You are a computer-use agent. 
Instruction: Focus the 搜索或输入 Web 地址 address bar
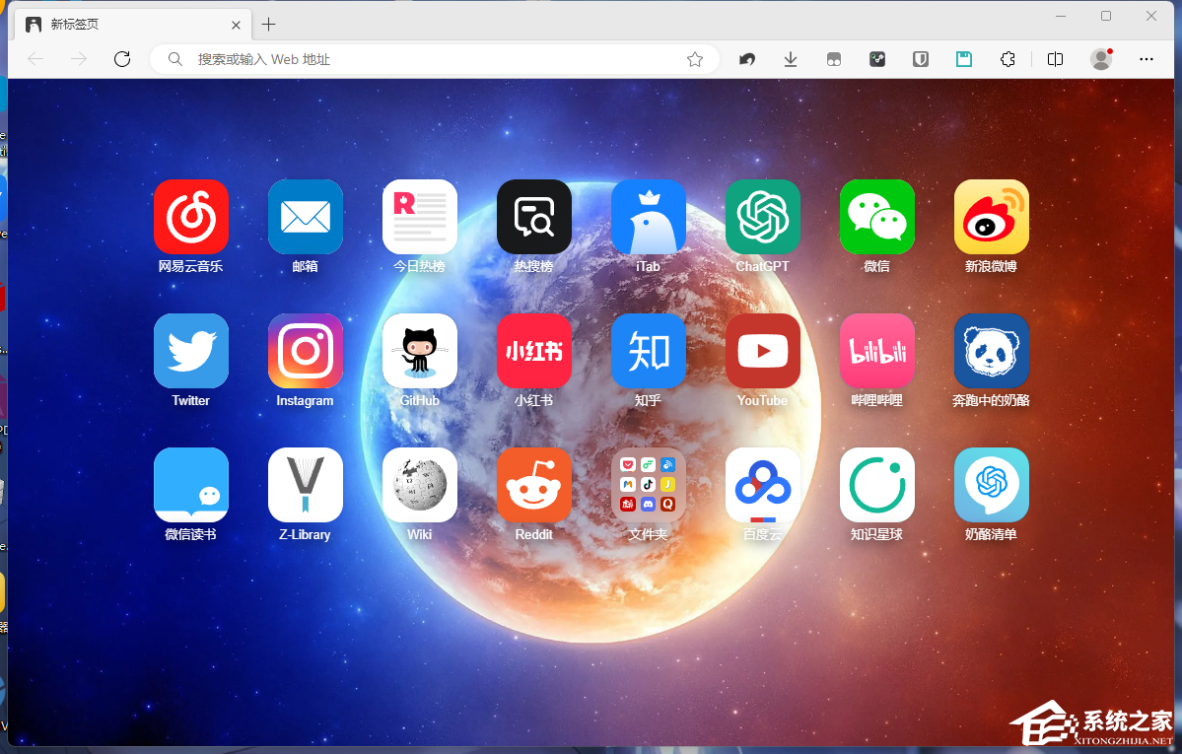434,59
